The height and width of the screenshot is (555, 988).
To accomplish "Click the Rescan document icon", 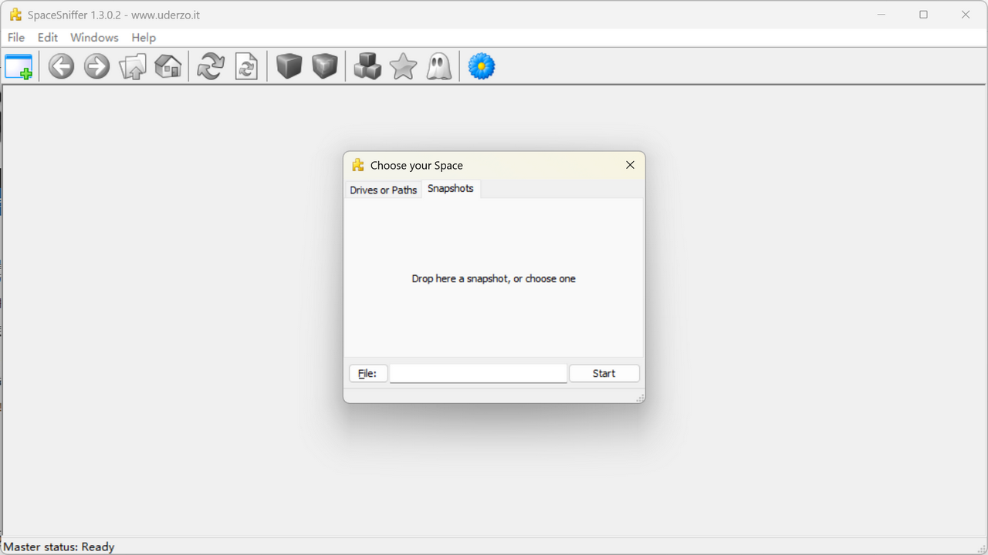I will point(246,66).
